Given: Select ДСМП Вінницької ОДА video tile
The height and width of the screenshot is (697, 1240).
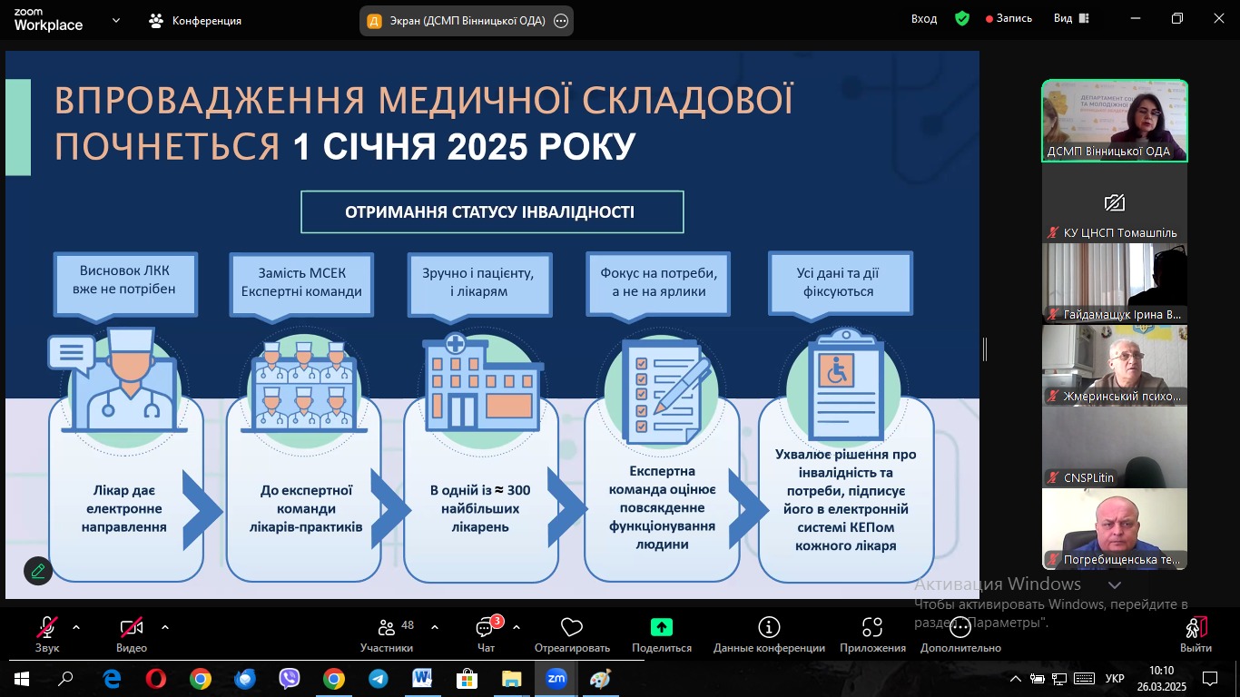Looking at the screenshot, I should coord(1115,121).
